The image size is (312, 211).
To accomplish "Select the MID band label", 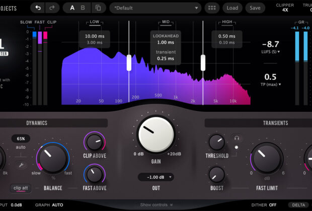I will coord(166,22).
